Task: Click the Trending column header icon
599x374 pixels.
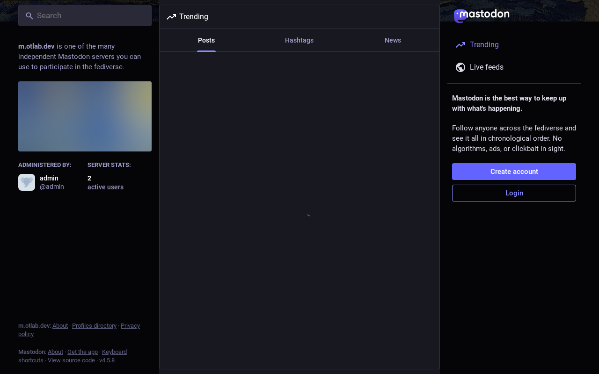Action: (x=171, y=17)
